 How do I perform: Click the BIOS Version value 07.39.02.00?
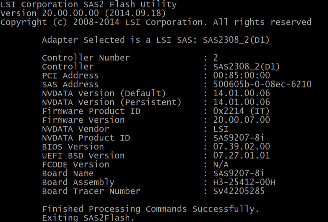pos(242,147)
